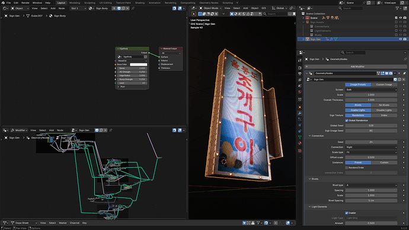Toggle GeometryNodes modifier show in render

[x=391, y=74]
